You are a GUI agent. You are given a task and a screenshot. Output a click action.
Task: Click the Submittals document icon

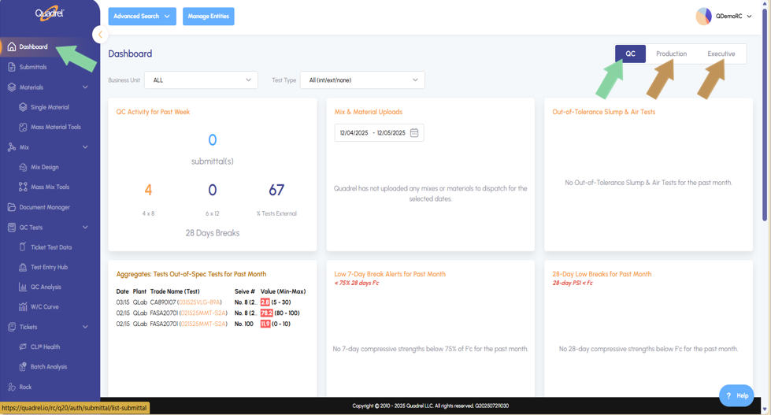click(x=11, y=67)
